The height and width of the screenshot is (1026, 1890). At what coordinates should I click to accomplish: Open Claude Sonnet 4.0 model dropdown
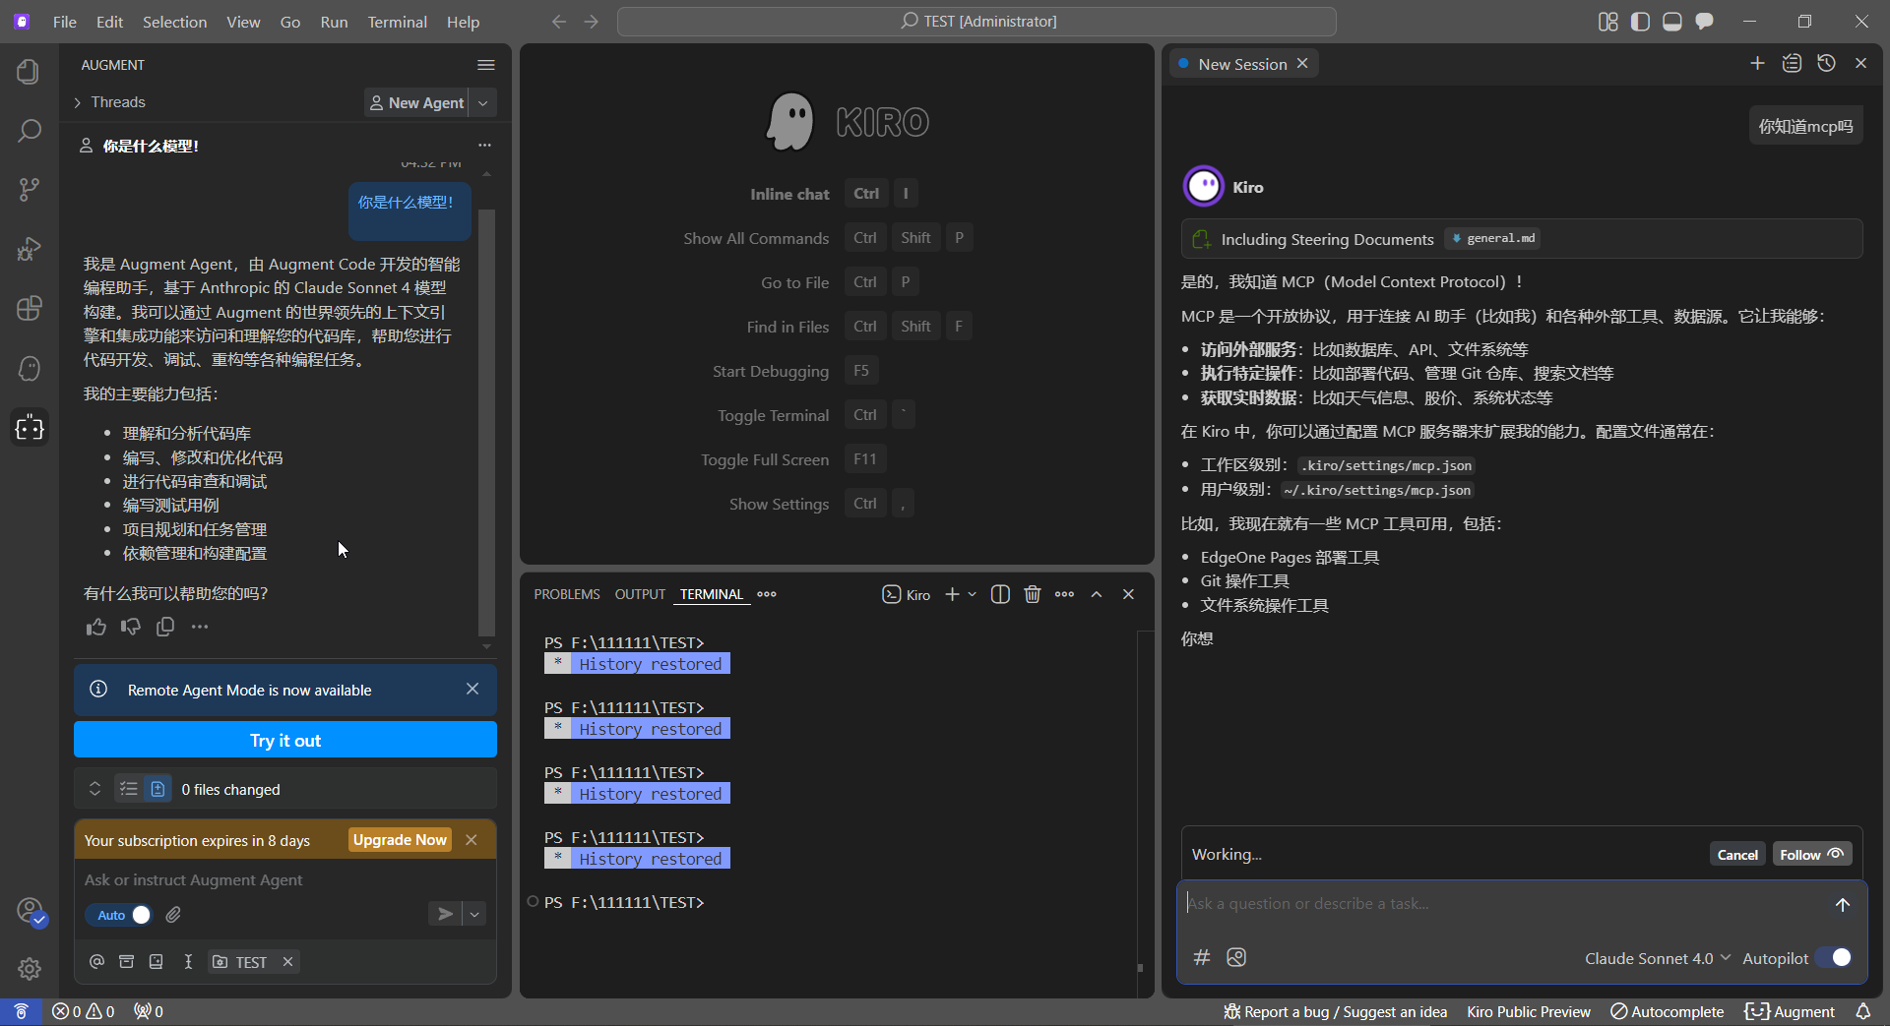click(1658, 958)
